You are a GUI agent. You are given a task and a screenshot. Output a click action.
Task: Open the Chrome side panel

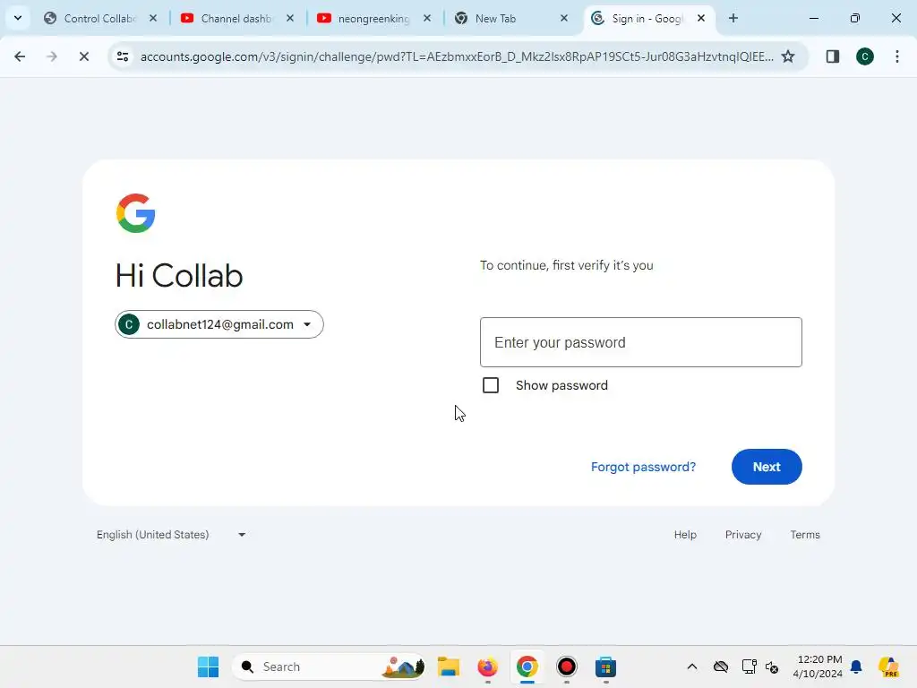[833, 56]
